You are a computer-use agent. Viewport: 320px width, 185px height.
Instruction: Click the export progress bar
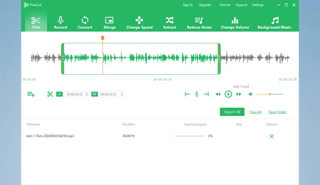click(x=190, y=136)
